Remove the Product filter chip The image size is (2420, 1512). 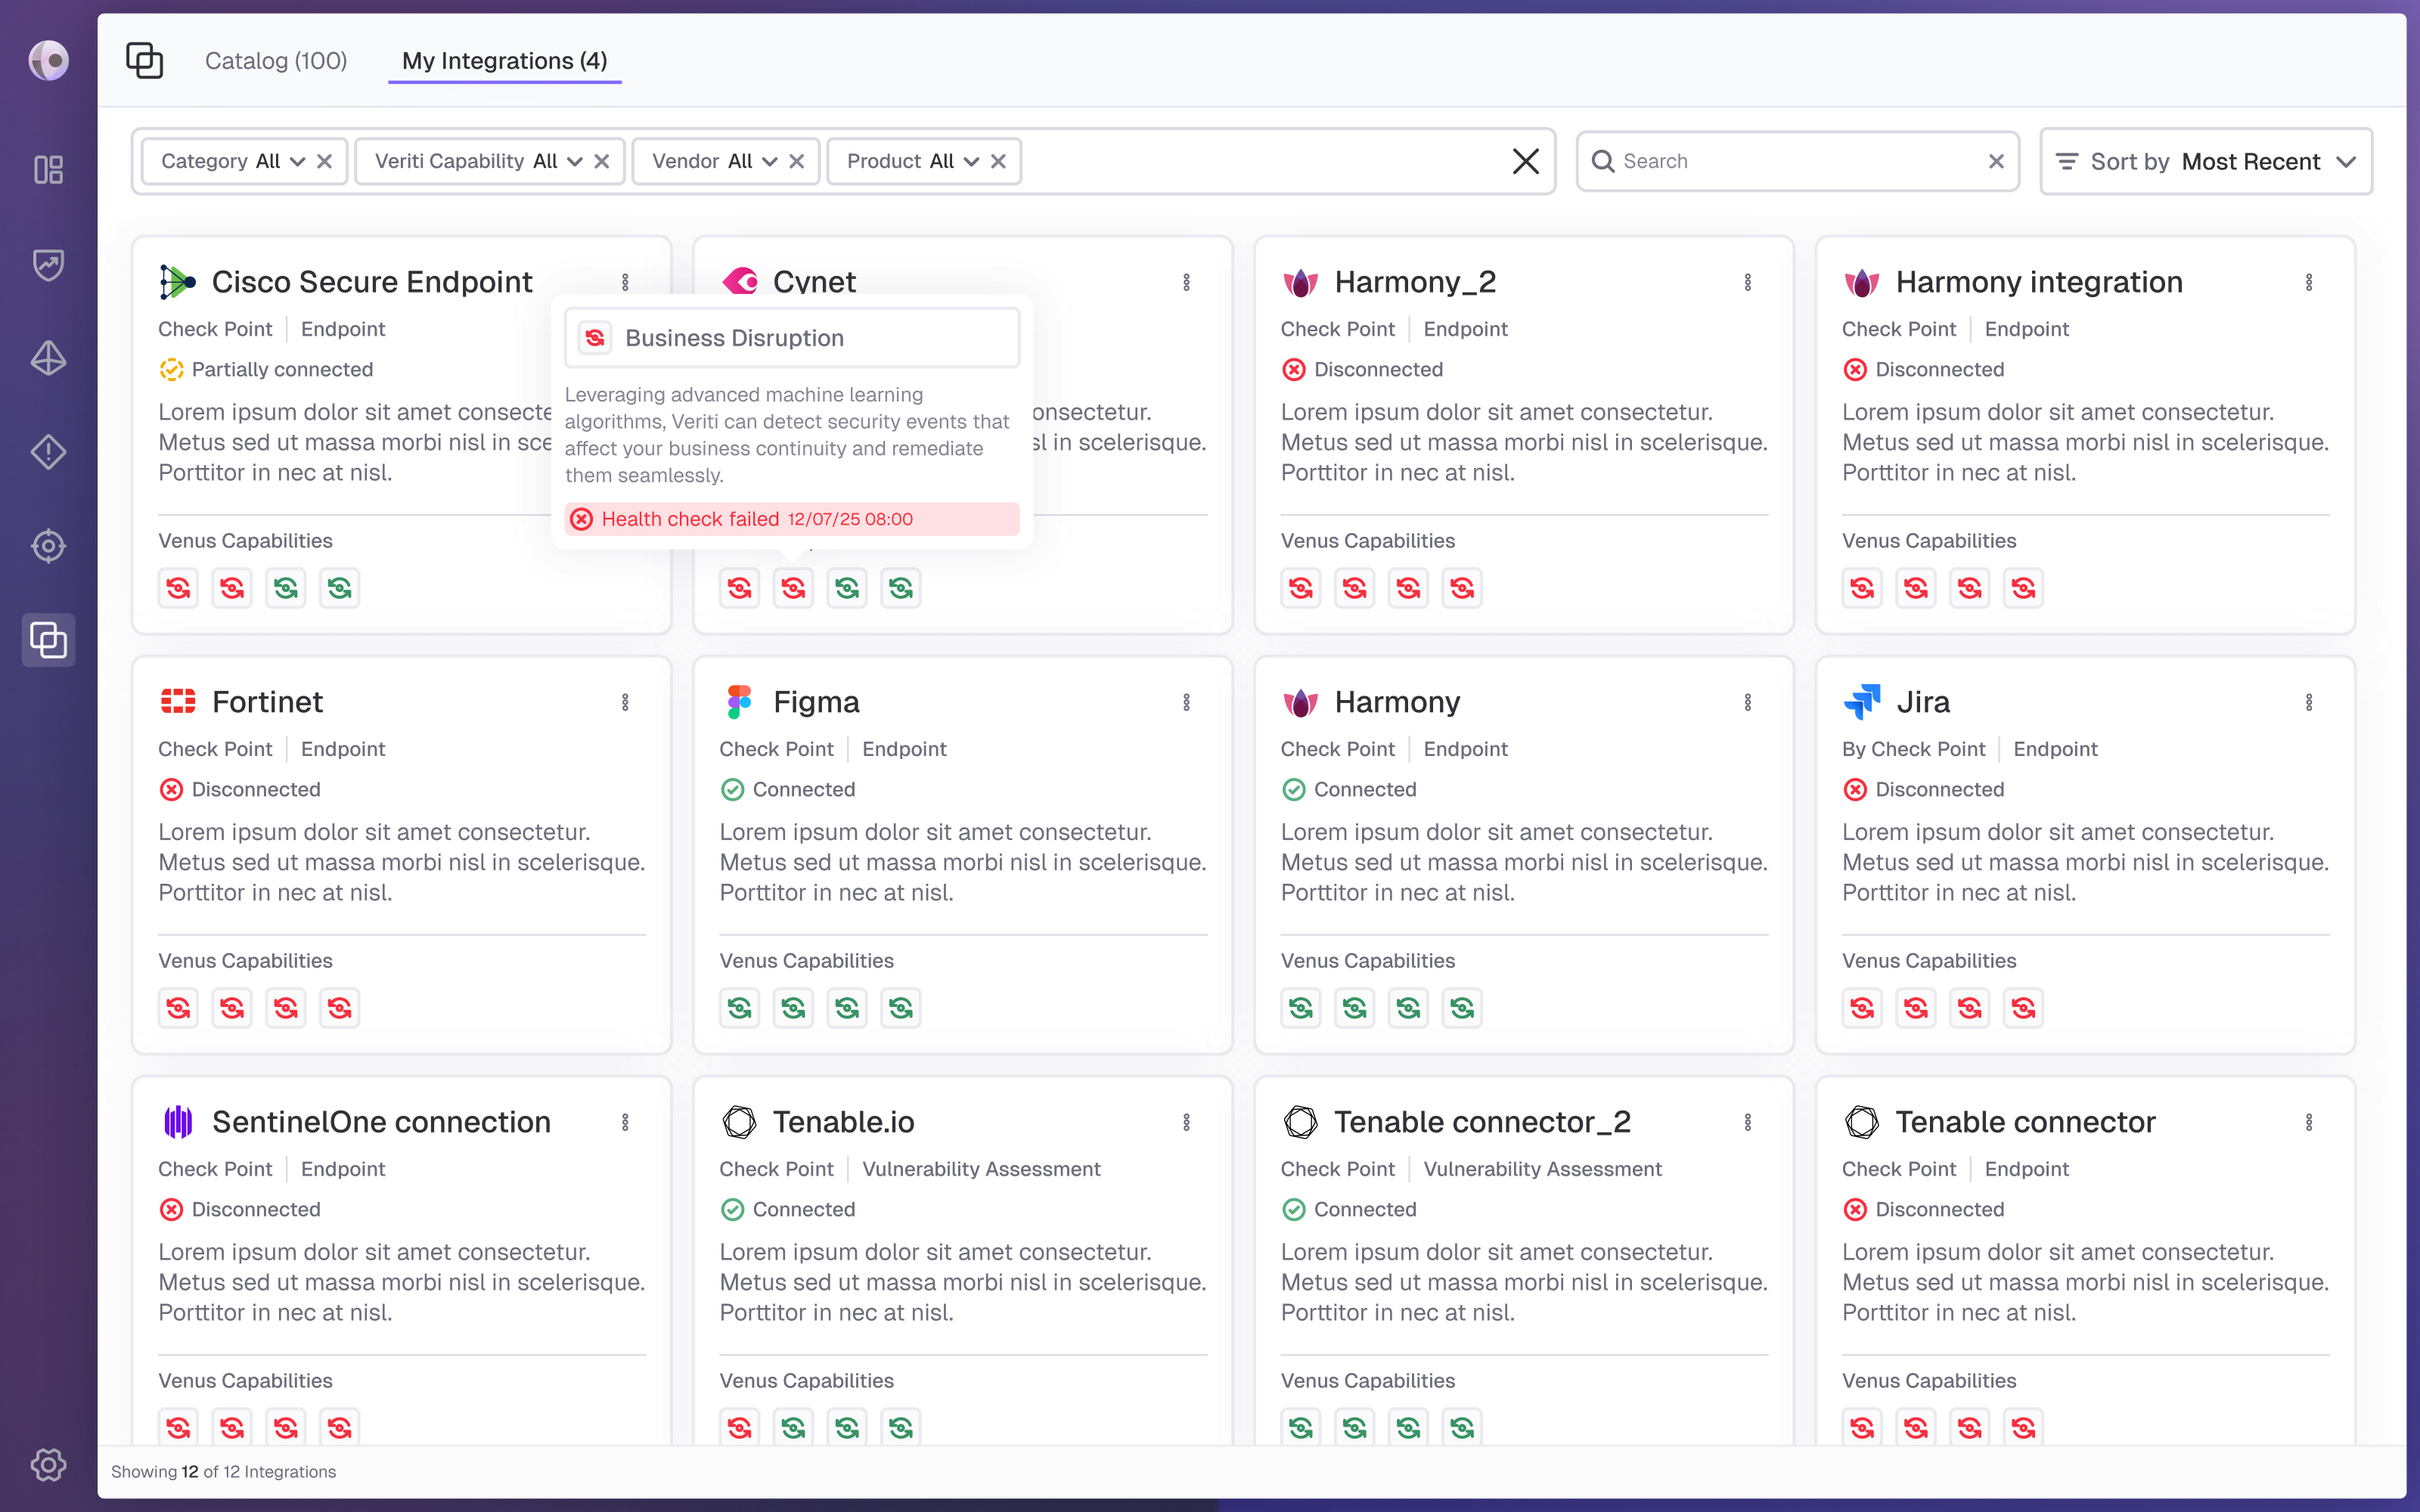point(998,161)
